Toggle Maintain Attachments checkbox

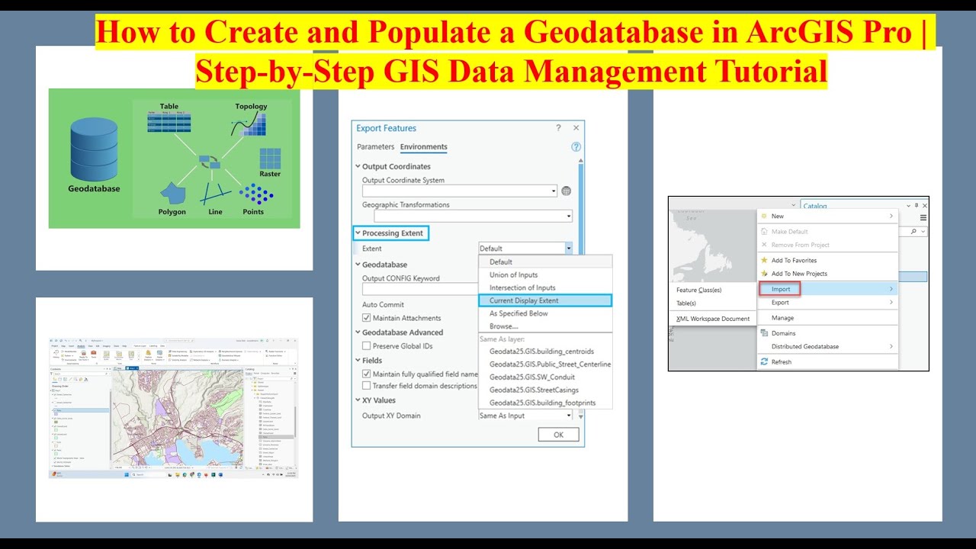[367, 318]
